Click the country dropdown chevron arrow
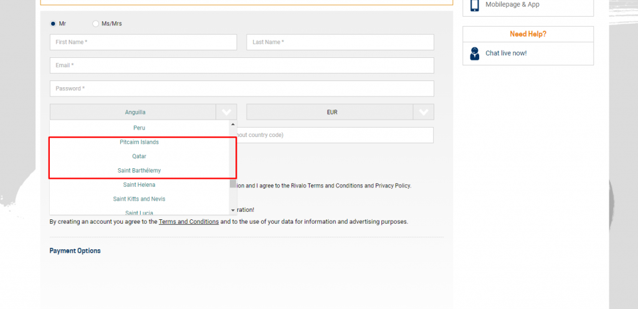 226,112
